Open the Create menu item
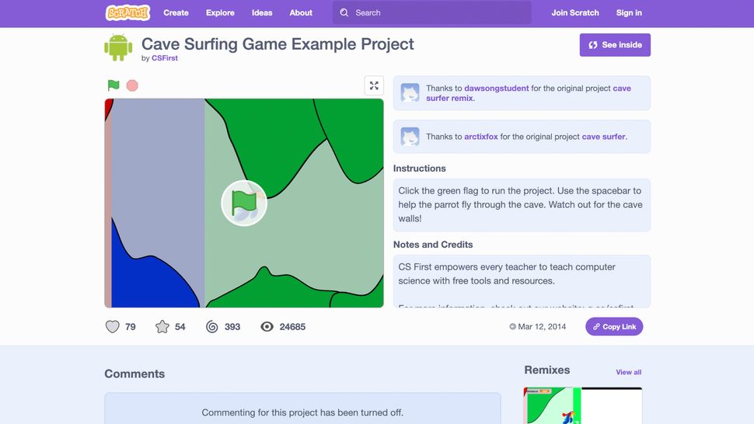The image size is (754, 424). 176,12
